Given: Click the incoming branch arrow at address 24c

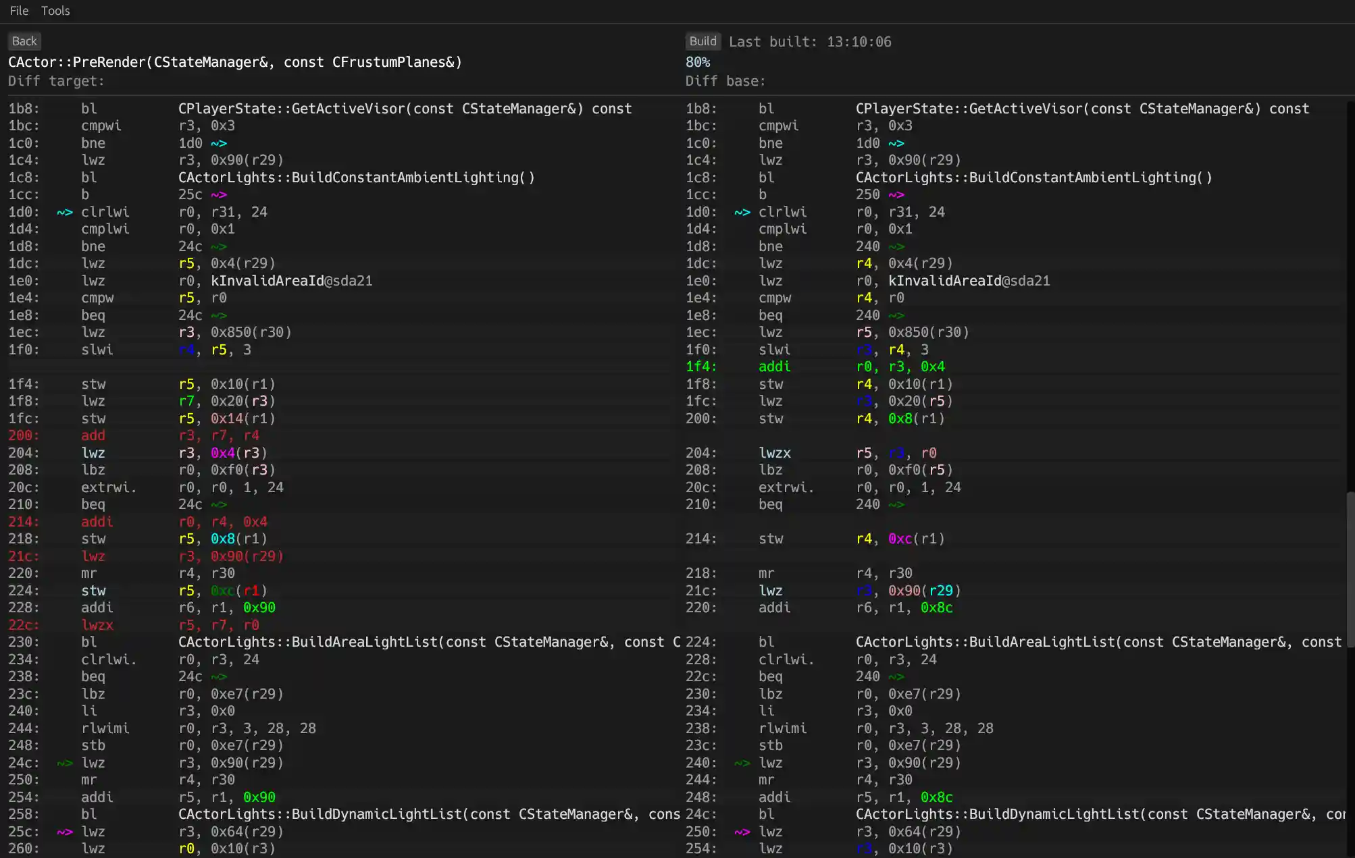Looking at the screenshot, I should 64,763.
